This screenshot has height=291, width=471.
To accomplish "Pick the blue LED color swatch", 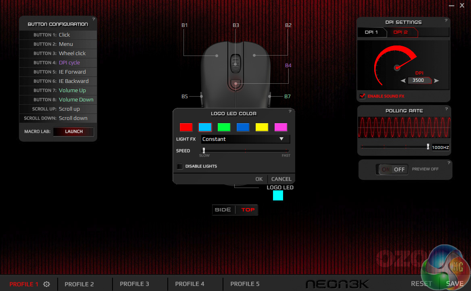I will 243,127.
